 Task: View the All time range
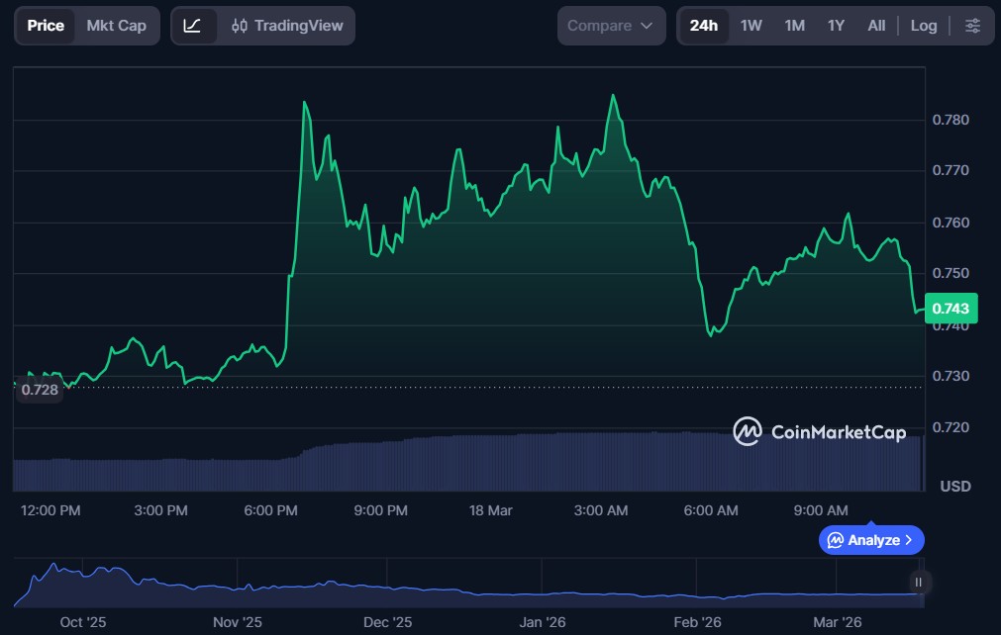coord(876,26)
